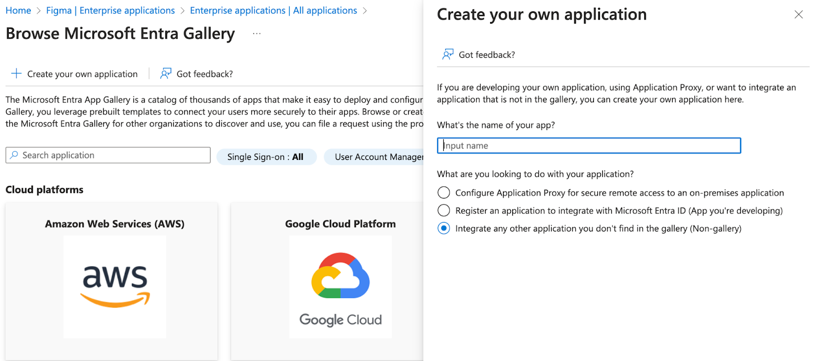
Task: Click the AWS logo image
Action: pos(115,286)
